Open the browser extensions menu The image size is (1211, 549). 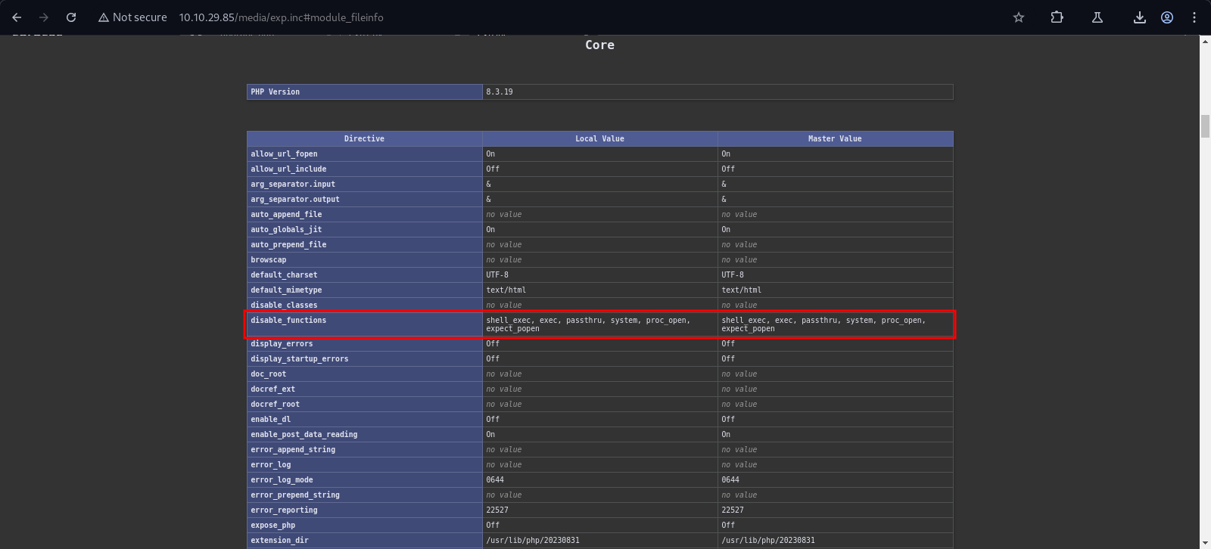[1057, 17]
